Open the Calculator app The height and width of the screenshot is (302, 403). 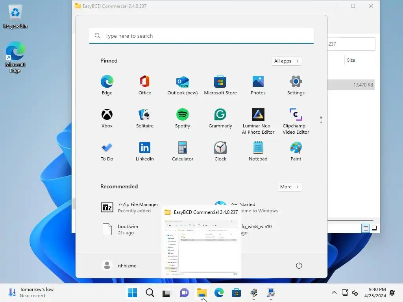[x=183, y=151]
